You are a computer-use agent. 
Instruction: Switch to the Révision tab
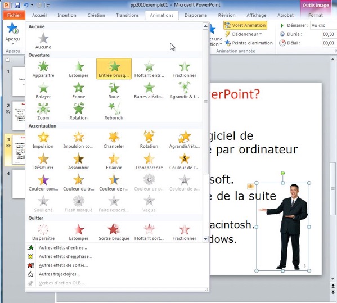pos(227,15)
